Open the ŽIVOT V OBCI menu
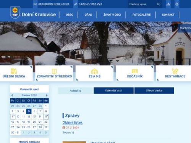Image resolution: width=191 pixels, height=143 pixels. point(112,15)
